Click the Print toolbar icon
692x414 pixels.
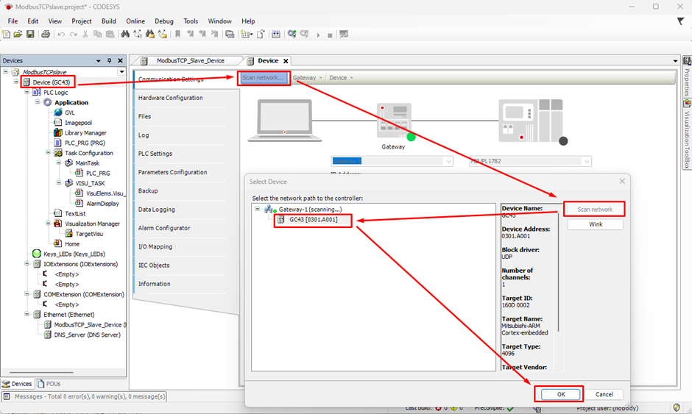click(46, 34)
